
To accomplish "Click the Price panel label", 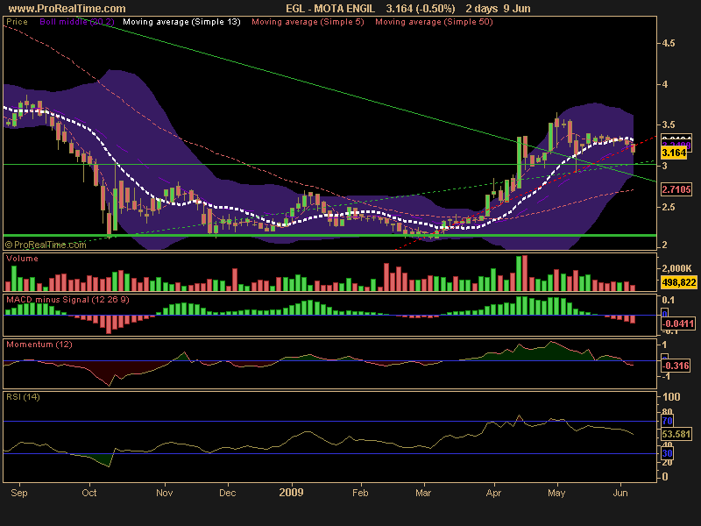I will (x=17, y=22).
